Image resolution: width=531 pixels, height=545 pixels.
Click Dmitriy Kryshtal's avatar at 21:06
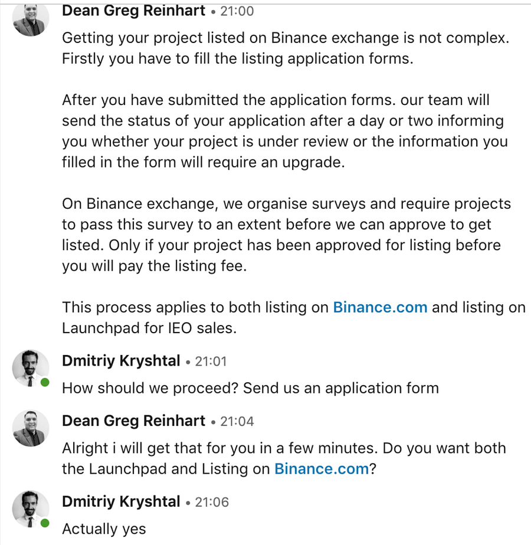pos(30,509)
